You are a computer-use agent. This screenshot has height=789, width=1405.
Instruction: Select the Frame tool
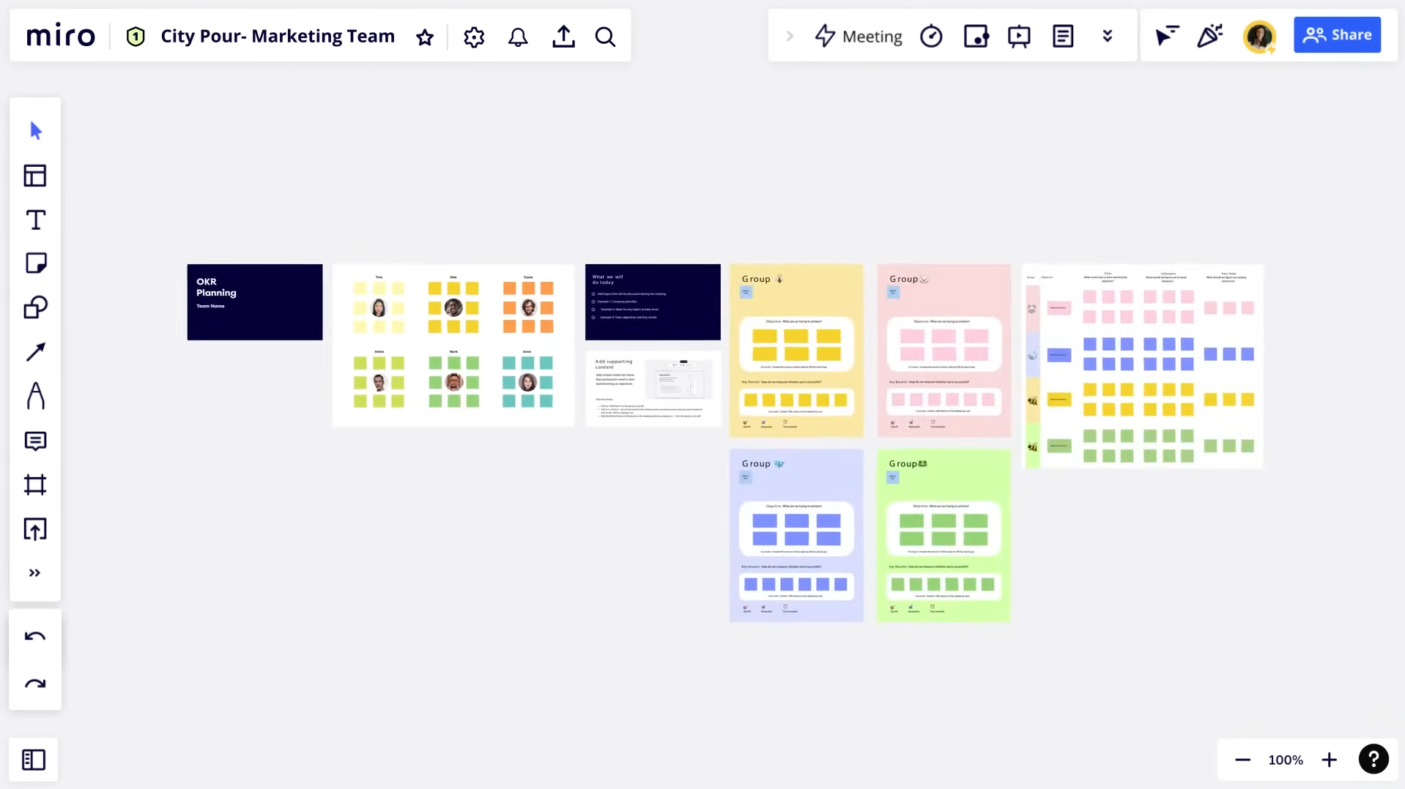pyautogui.click(x=35, y=485)
